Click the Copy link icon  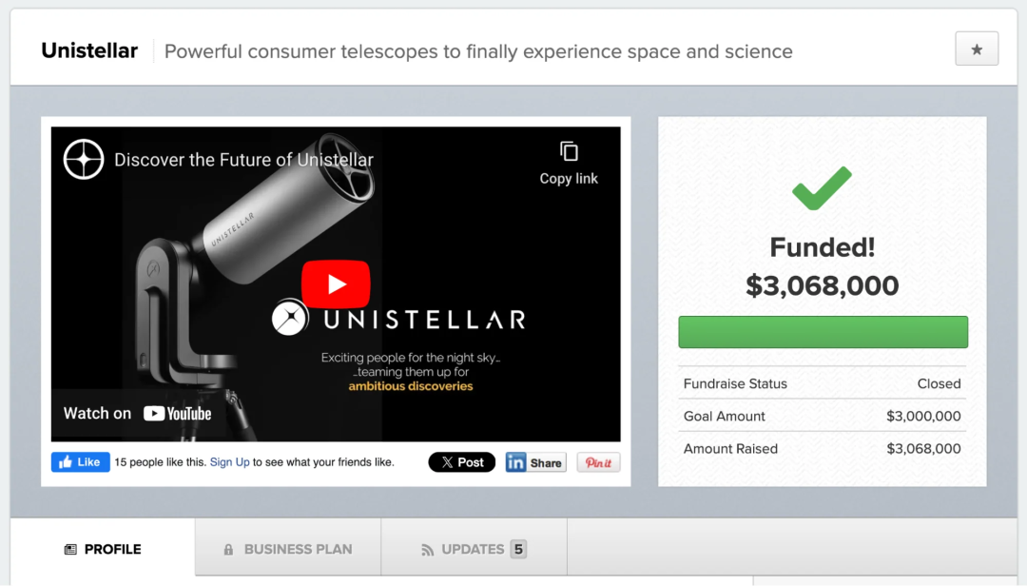(x=569, y=152)
